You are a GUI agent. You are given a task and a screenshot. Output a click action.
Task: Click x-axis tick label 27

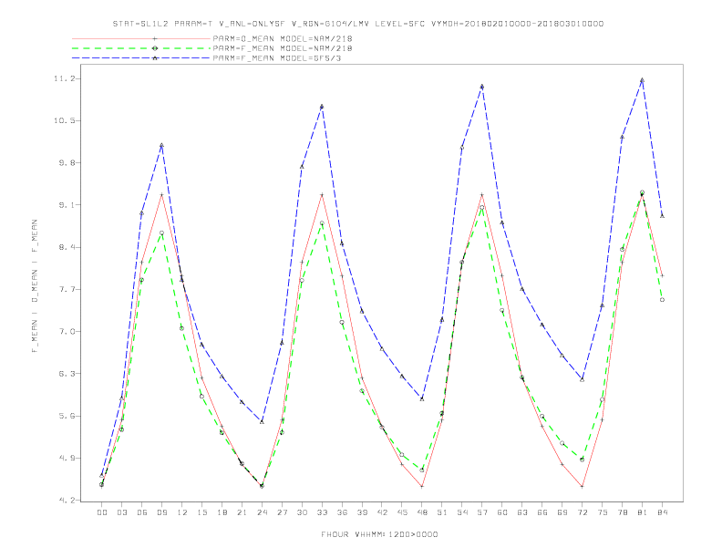[282, 512]
